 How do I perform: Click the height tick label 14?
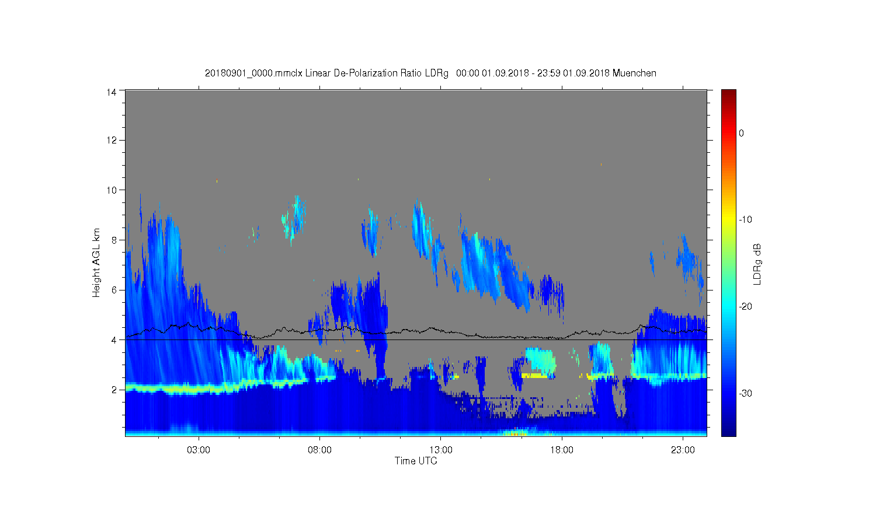[x=112, y=92]
